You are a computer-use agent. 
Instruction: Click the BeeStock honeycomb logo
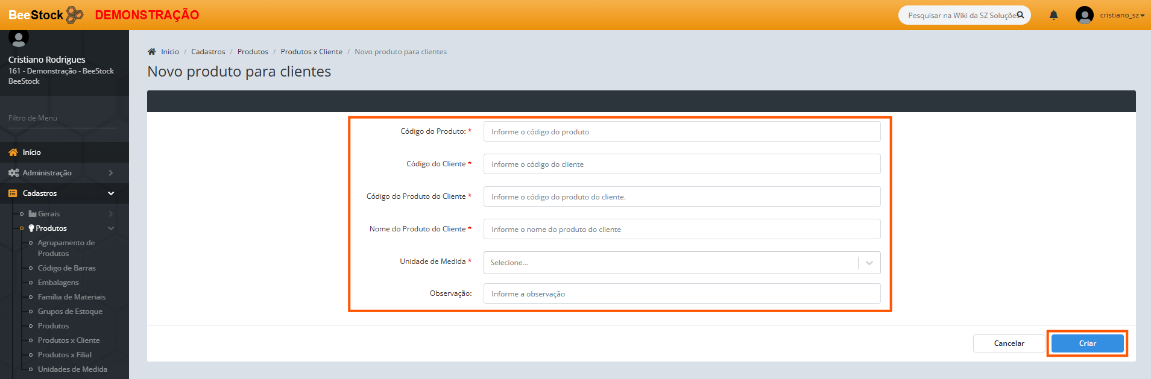point(75,14)
